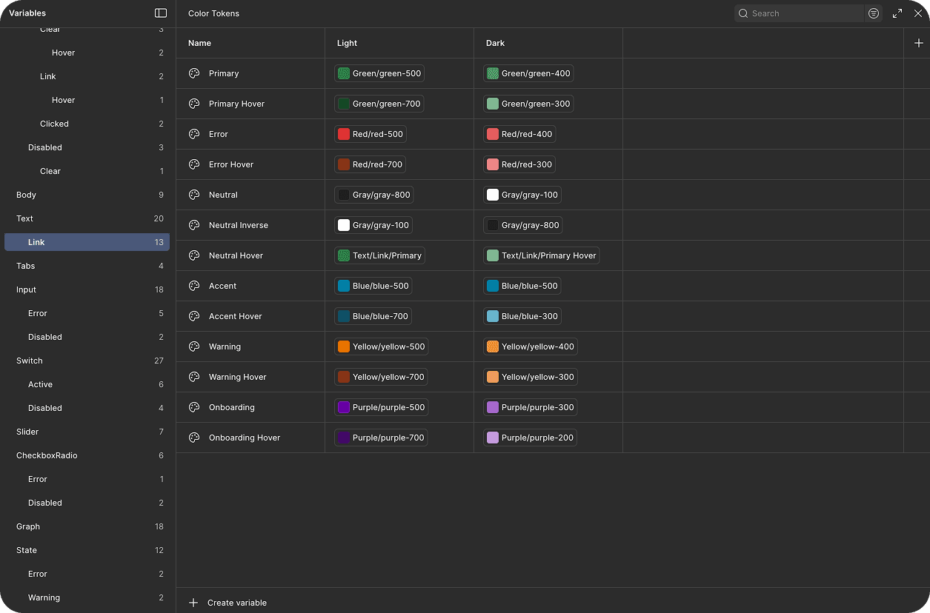Open Red/red-300 dark value for Error Hover
930x613 pixels.
click(519, 164)
